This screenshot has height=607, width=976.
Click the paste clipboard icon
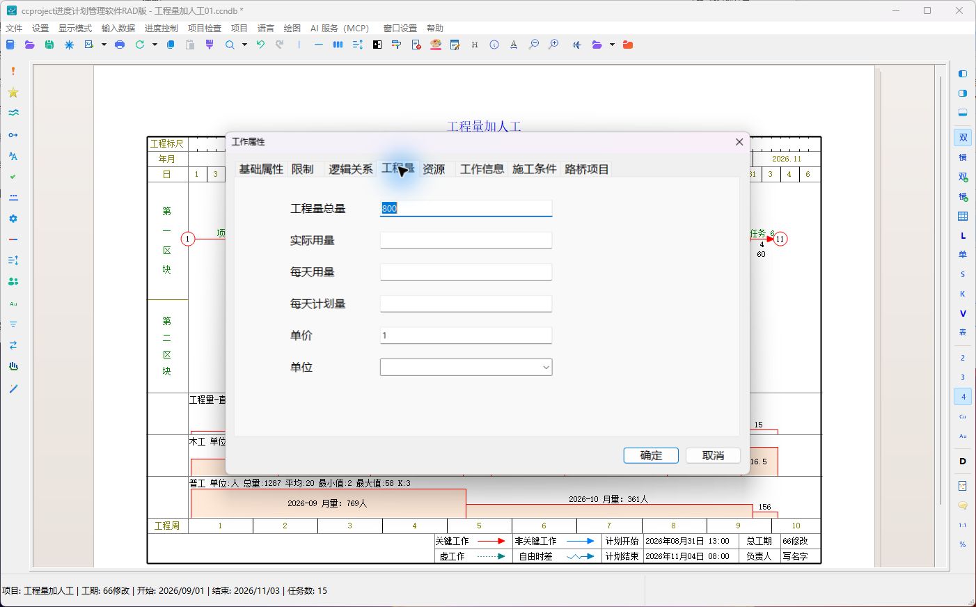(190, 45)
